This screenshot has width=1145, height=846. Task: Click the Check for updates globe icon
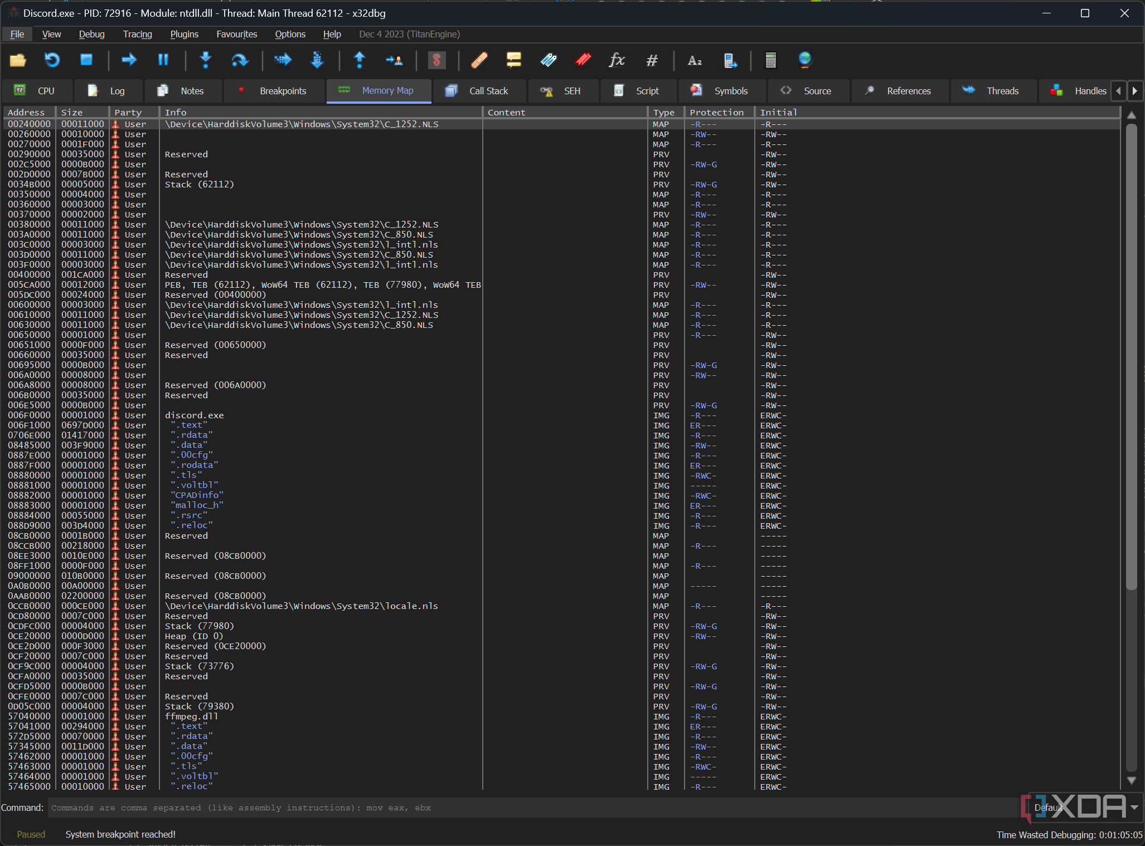coord(805,60)
